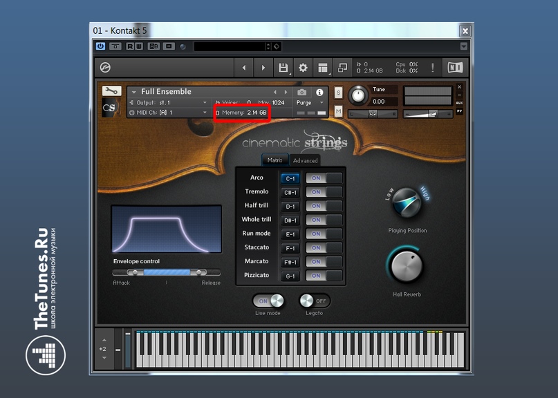The height and width of the screenshot is (398, 558).
Task: Click the NI logo in the toolbar
Action: 455,68
